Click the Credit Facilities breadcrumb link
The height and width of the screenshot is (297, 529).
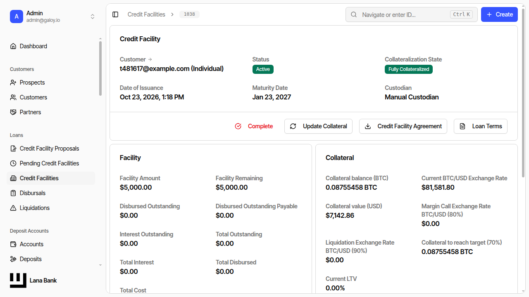[146, 14]
